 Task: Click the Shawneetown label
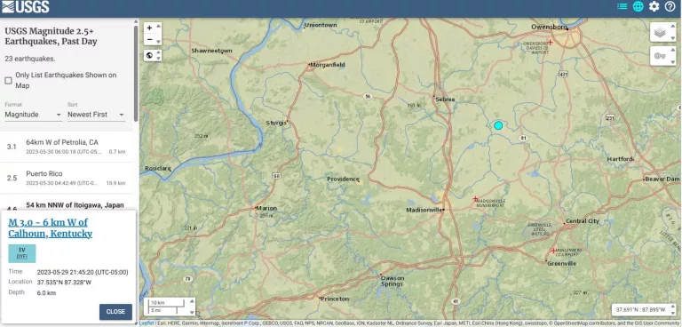point(212,51)
